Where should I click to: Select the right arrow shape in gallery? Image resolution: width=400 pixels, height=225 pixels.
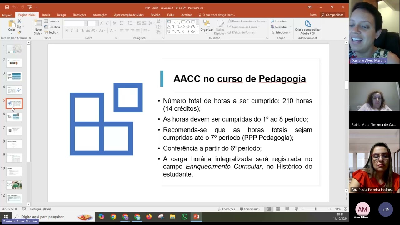(x=183, y=27)
